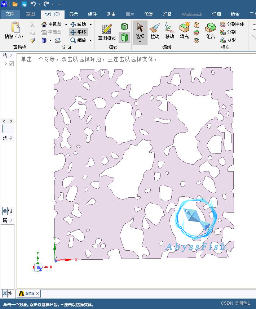Click the top small edit icon beside 填充
Image resolution: width=256 pixels, height=309 pixels.
point(197,24)
